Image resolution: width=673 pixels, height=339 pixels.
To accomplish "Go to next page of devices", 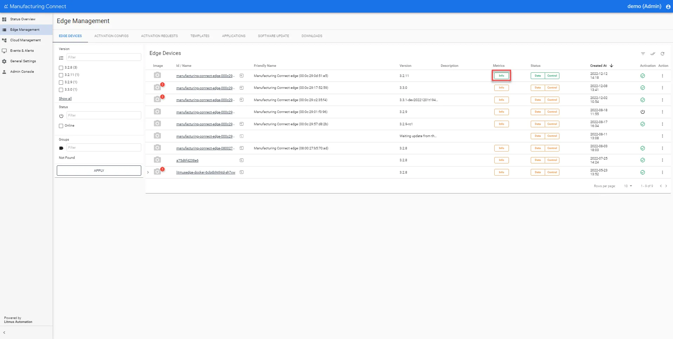I will click(x=666, y=186).
